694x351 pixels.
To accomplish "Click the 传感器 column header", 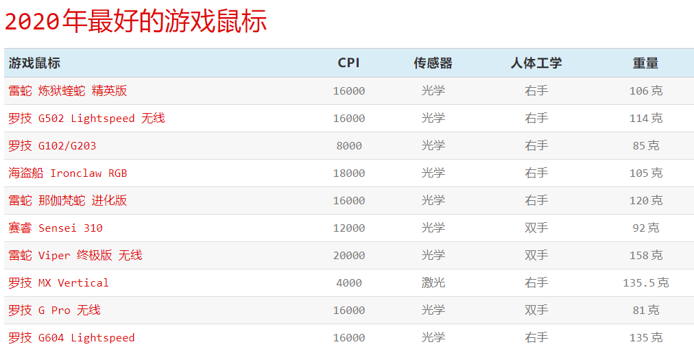I will [x=433, y=63].
